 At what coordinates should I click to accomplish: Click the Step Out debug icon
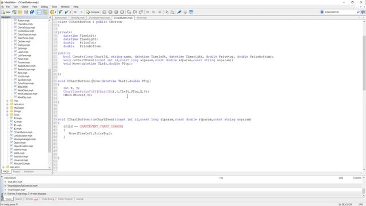[x=141, y=12]
